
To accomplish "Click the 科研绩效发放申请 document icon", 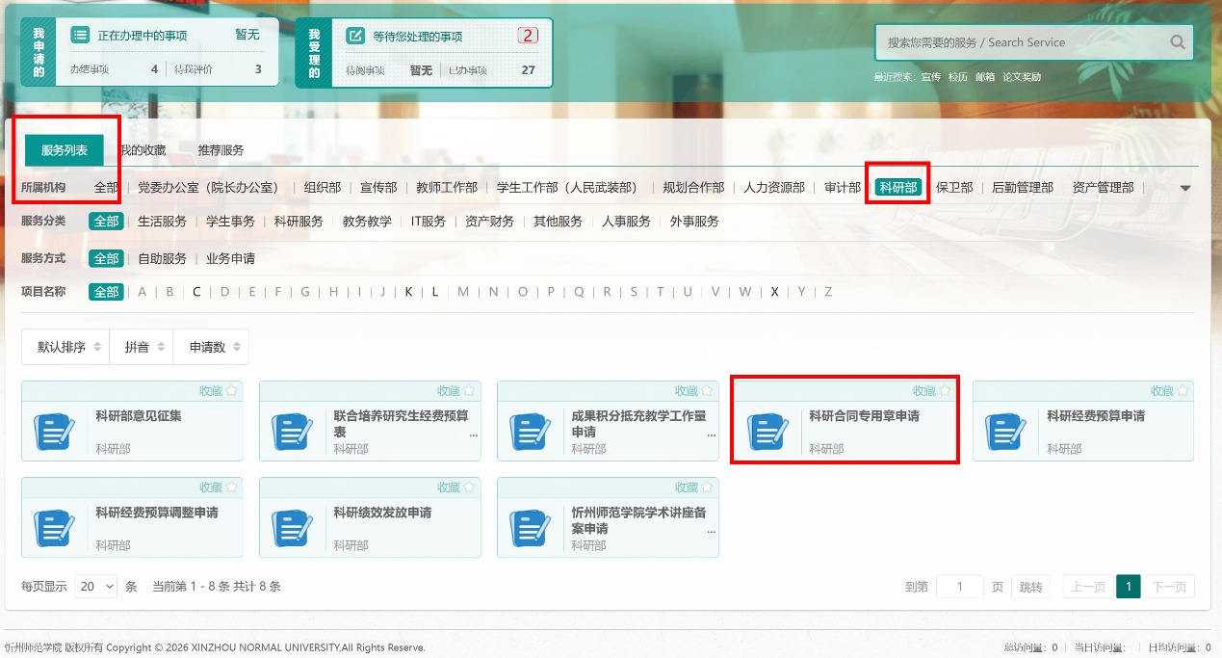I will tap(292, 528).
